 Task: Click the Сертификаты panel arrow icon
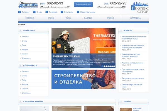coord(21,65)
